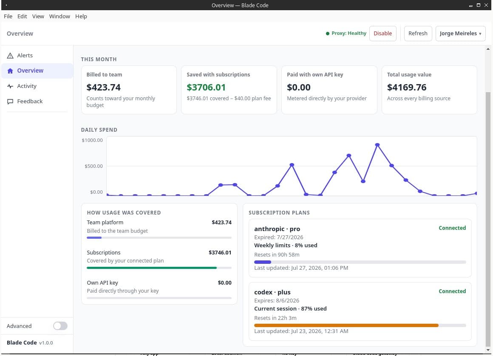Screen dimensions: 493x356
Task: Click the Activity pulse icon
Action: 10,86
